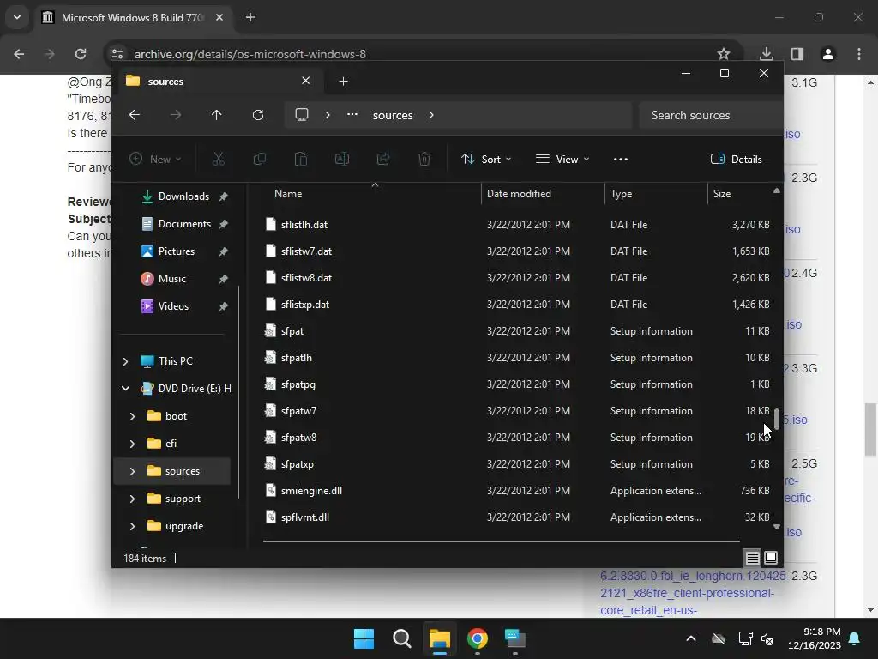The height and width of the screenshot is (659, 878).
Task: Click Chrome icon in the taskbar
Action: [477, 638]
